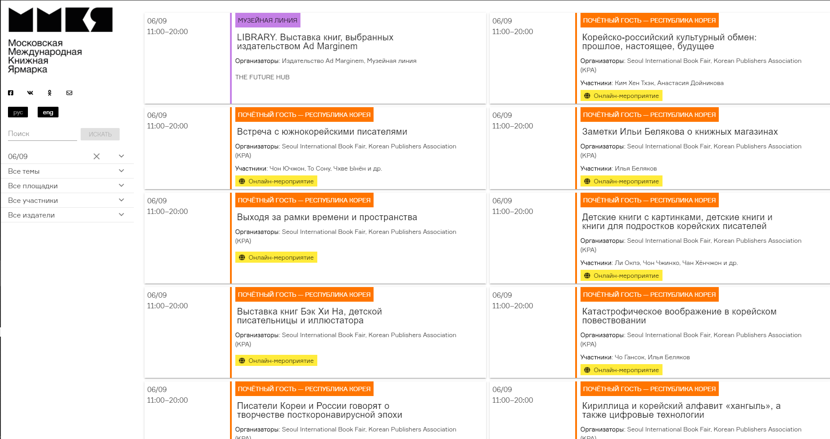Click globe icon in Выставка книг Бэк Хи На card
The image size is (830, 439).
[x=242, y=361]
